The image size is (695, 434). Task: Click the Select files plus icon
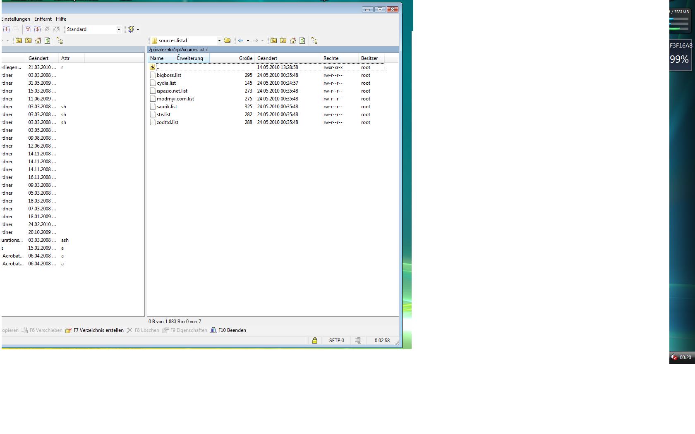point(7,29)
